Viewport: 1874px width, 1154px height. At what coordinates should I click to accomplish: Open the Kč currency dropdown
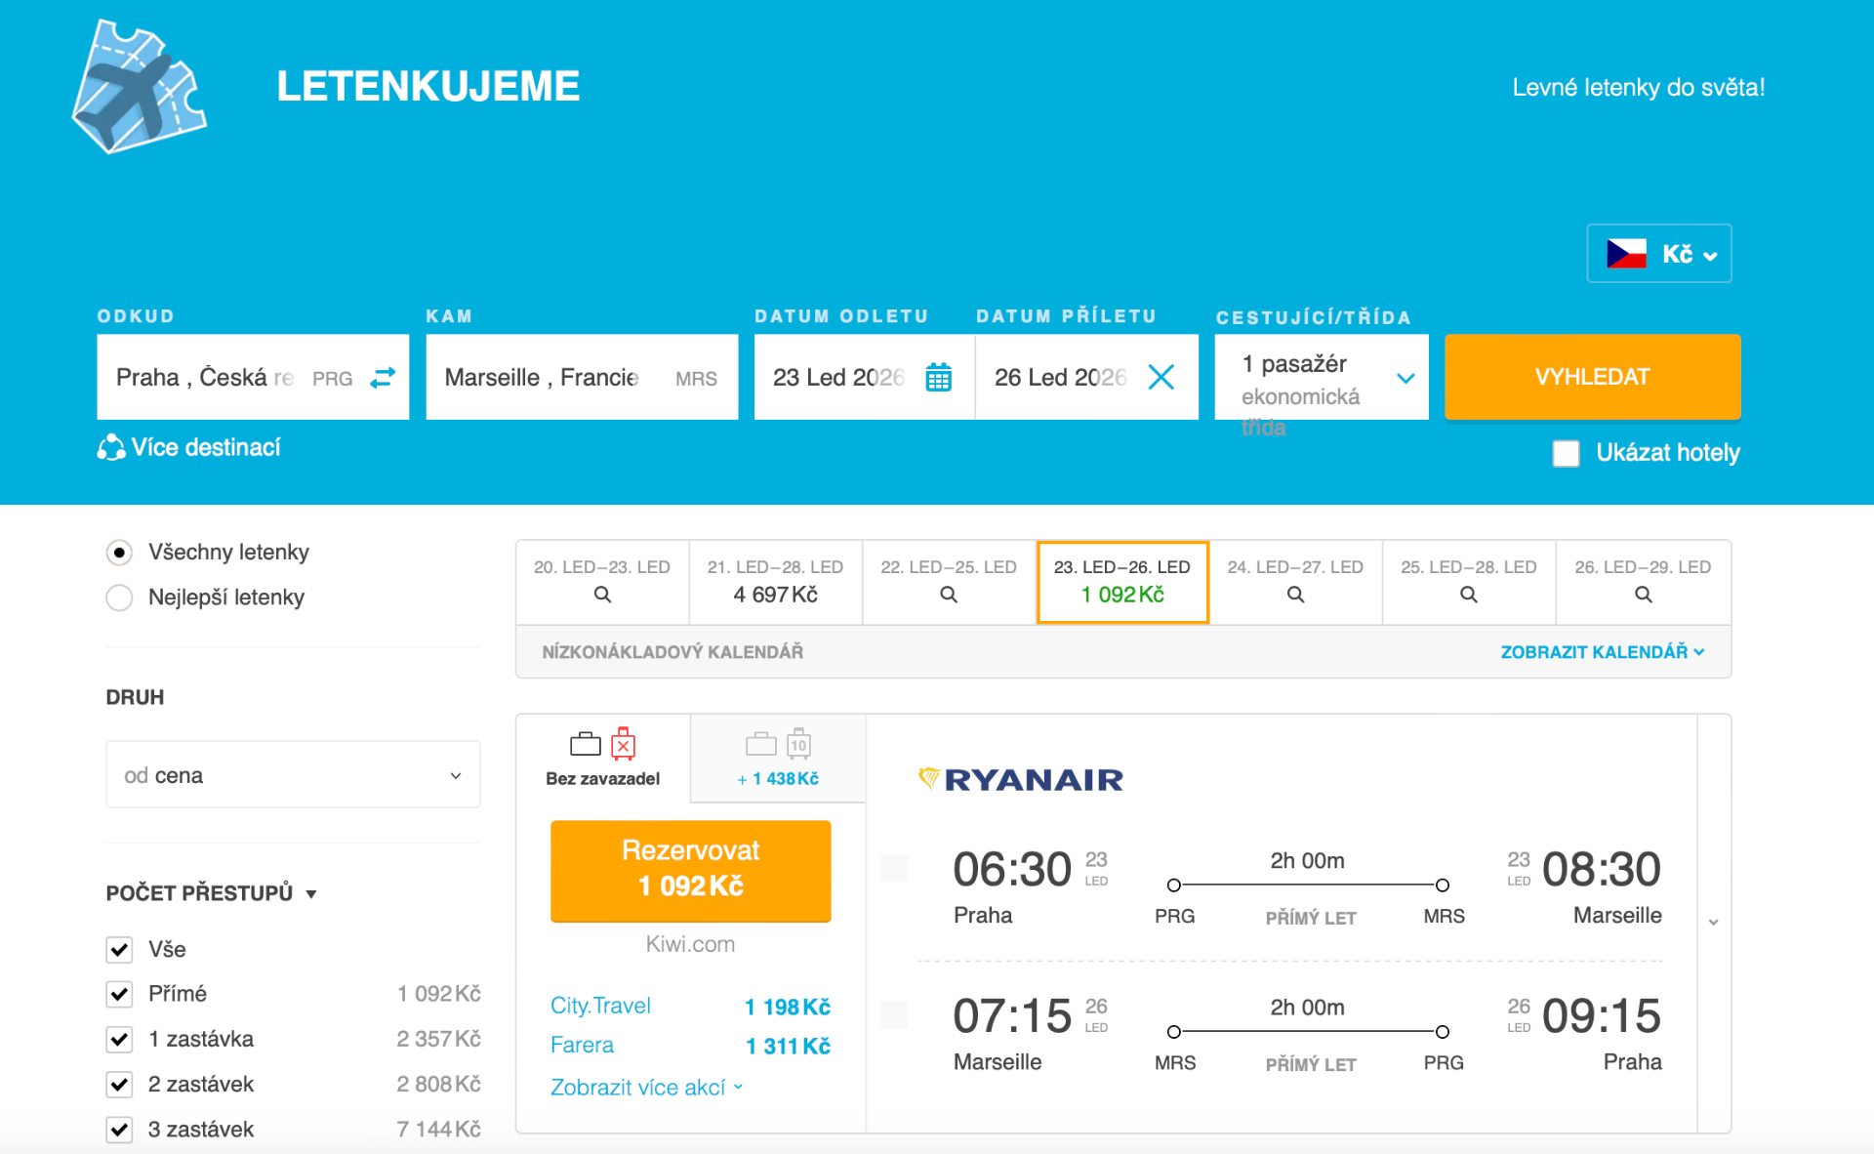1658,254
